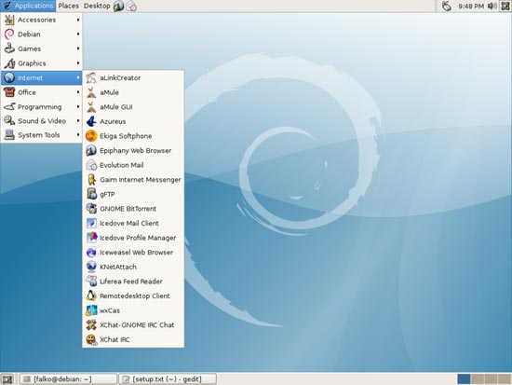Click the Gaim Internet Messenger icon
This screenshot has width=512, height=385.
pos(91,180)
